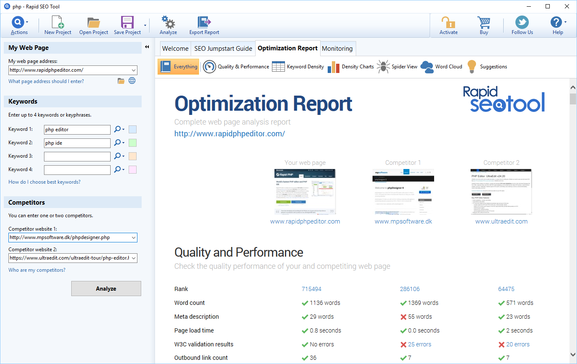This screenshot has width=577, height=364.
Task: Open the Activate license icon
Action: pos(448,25)
